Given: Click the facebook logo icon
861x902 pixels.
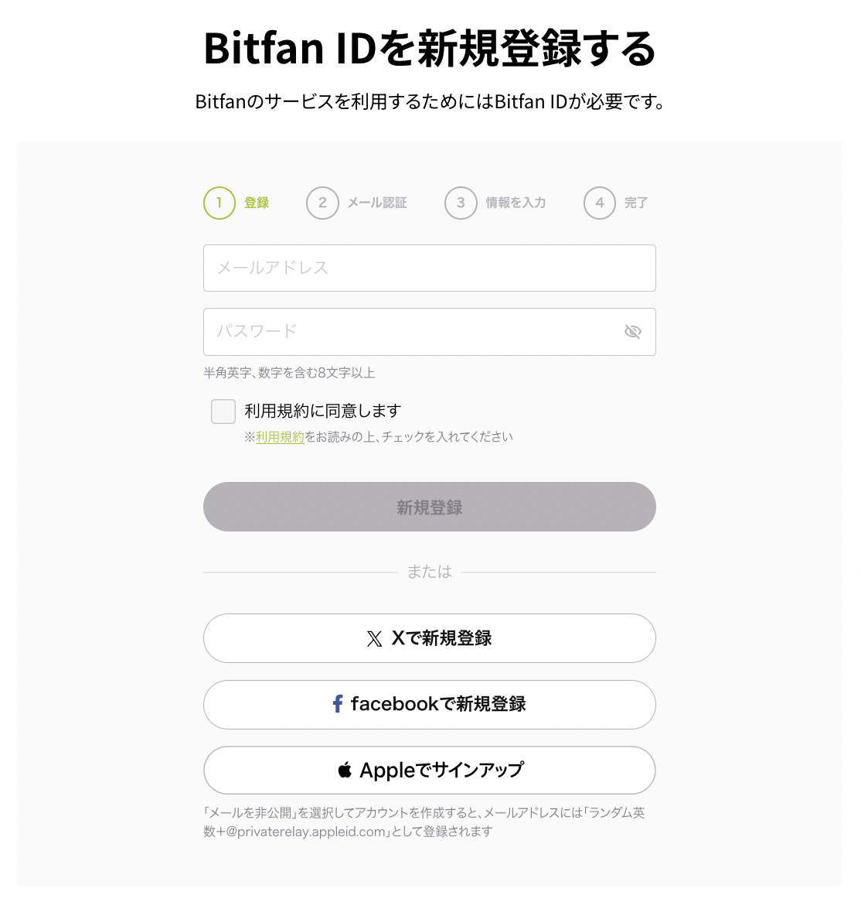Looking at the screenshot, I should (x=338, y=704).
